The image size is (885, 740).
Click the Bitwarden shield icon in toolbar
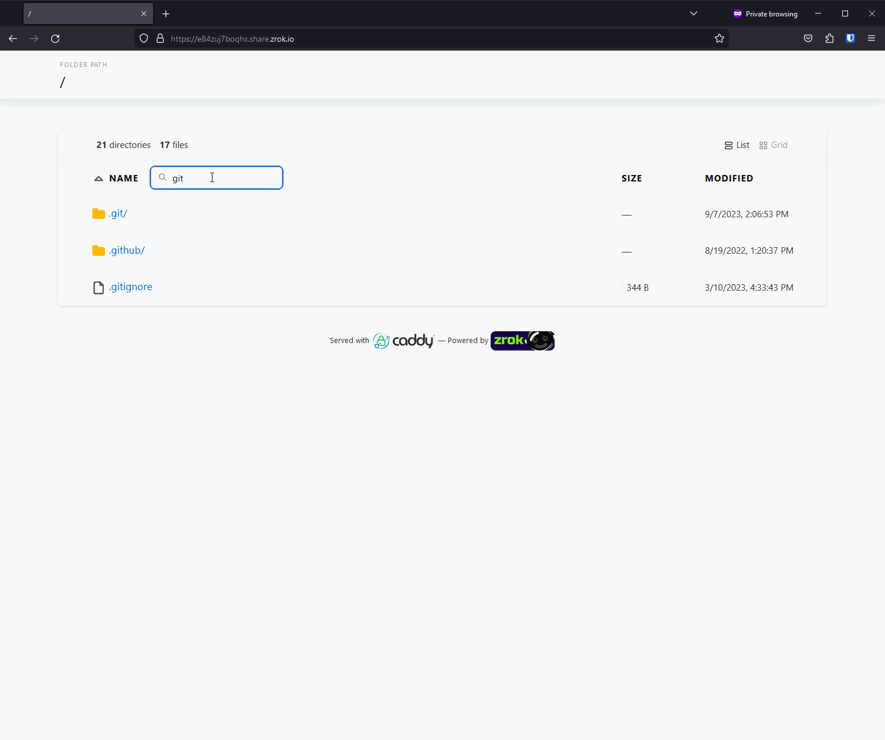(850, 39)
